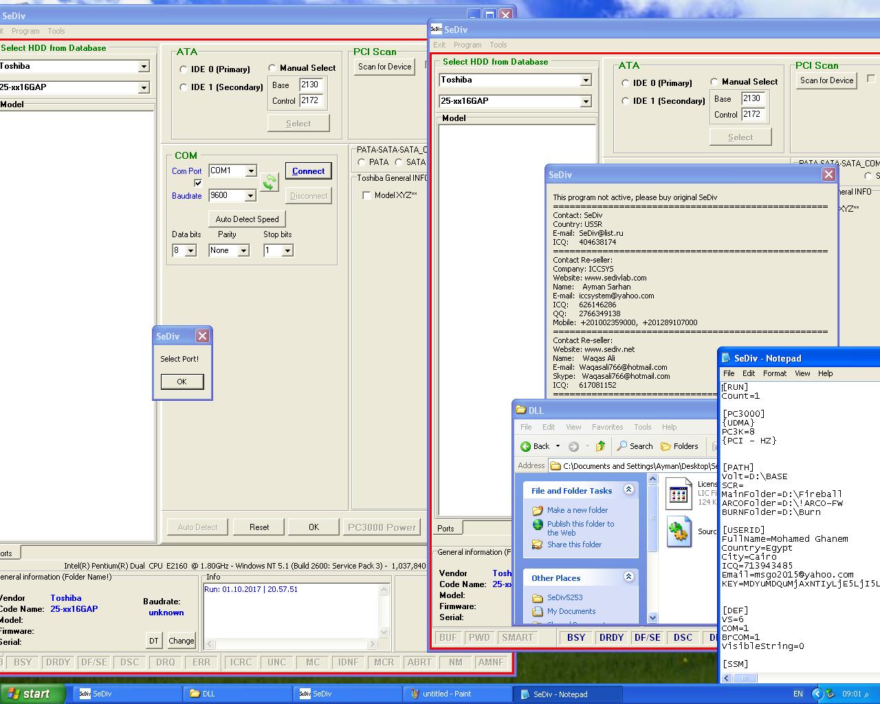This screenshot has height=704, width=880.
Task: Open the Com Port COM1 dropdown
Action: click(251, 171)
